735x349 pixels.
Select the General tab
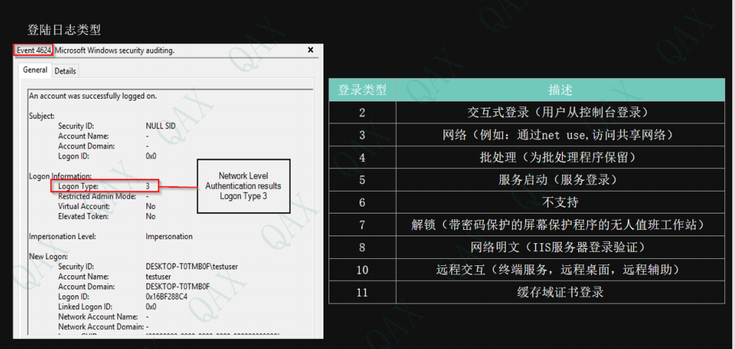tap(35, 70)
